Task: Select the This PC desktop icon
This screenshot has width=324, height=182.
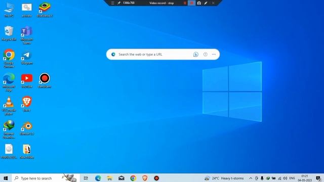Action: click(x=9, y=10)
